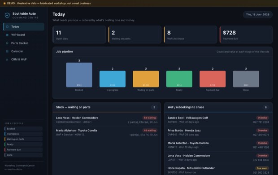Go to the Parts tracker page
The width and height of the screenshot is (278, 175).
coord(24,43)
